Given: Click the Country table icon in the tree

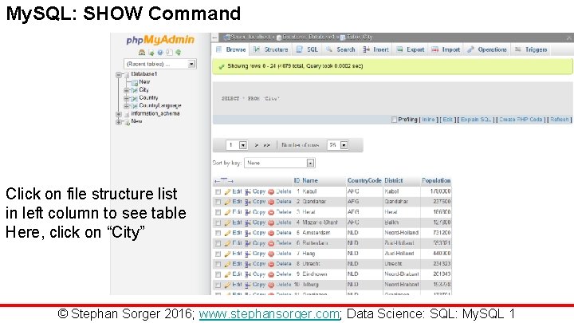Looking at the screenshot, I should click(135, 98).
